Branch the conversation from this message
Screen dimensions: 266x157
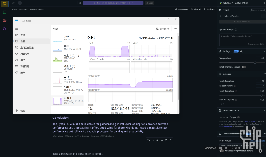pos(157,140)
